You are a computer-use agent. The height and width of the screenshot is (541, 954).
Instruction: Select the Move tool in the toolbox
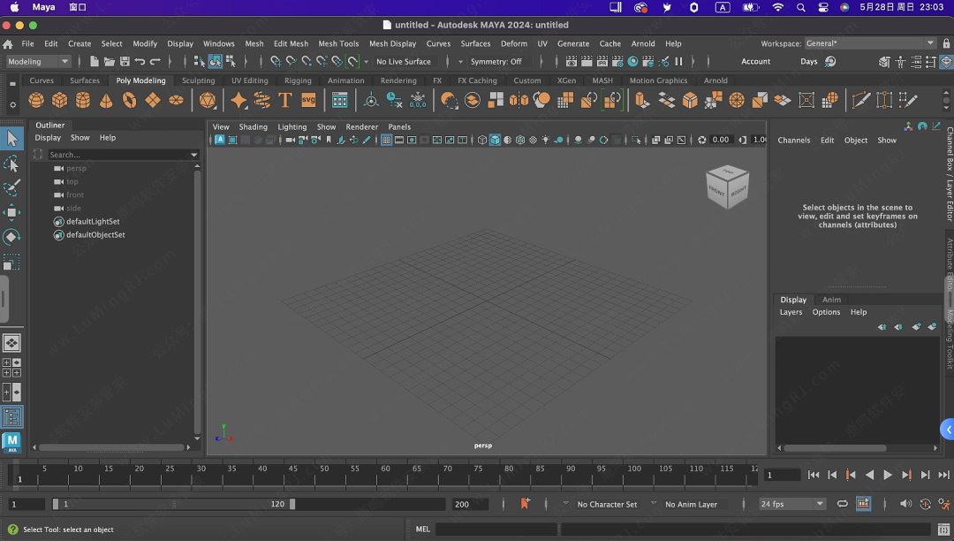pos(11,212)
